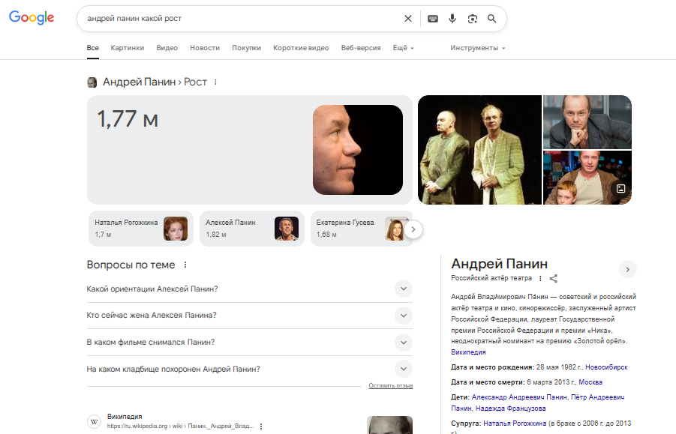Image resolution: width=676 pixels, height=434 pixels.
Task: Open bottom-right photo with red-haired boy
Action: point(587,178)
